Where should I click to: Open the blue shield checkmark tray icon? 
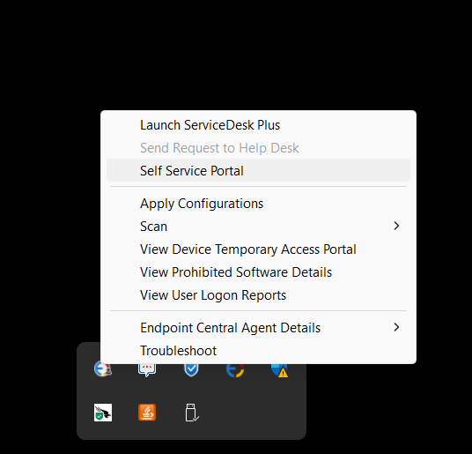click(191, 370)
